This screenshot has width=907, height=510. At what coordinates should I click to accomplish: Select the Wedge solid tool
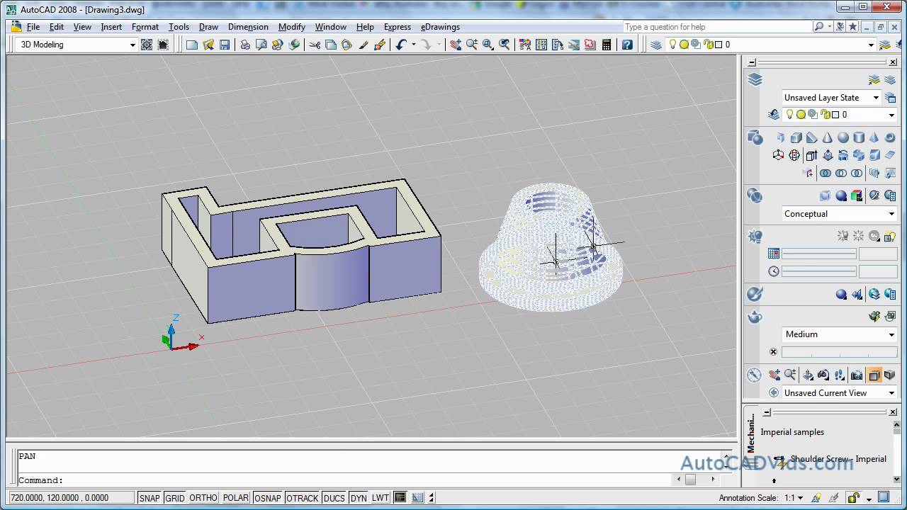(812, 138)
